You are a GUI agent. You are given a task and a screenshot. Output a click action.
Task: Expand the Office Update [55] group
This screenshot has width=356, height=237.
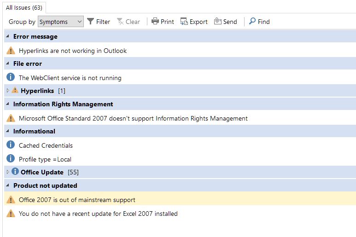[8, 172]
